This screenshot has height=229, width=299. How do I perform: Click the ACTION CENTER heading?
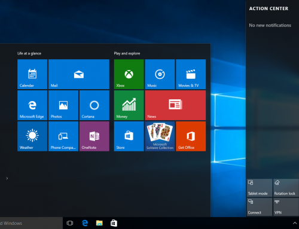tap(269, 8)
